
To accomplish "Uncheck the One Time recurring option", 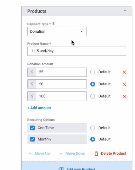I will click(32, 128).
